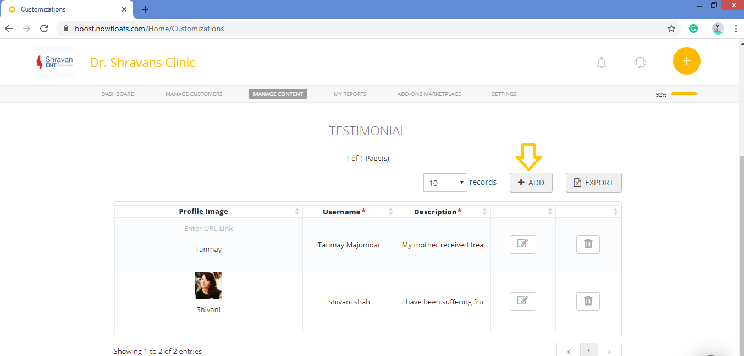744x356 pixels.
Task: Click the Enter URL Link field
Action: point(208,228)
